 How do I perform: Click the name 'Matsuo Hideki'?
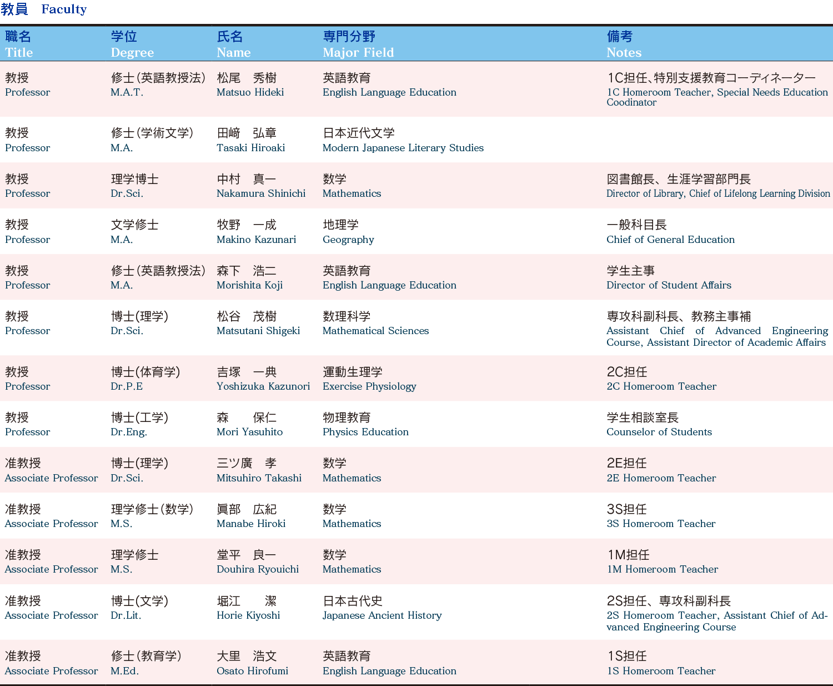[250, 92]
